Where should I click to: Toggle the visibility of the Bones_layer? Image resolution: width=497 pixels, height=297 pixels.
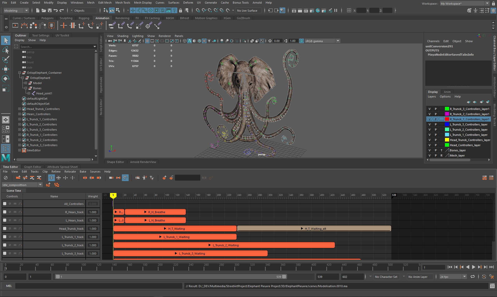pyautogui.click(x=429, y=150)
